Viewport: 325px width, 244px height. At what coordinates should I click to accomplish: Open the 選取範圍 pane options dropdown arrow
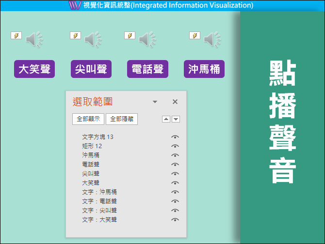coord(155,102)
